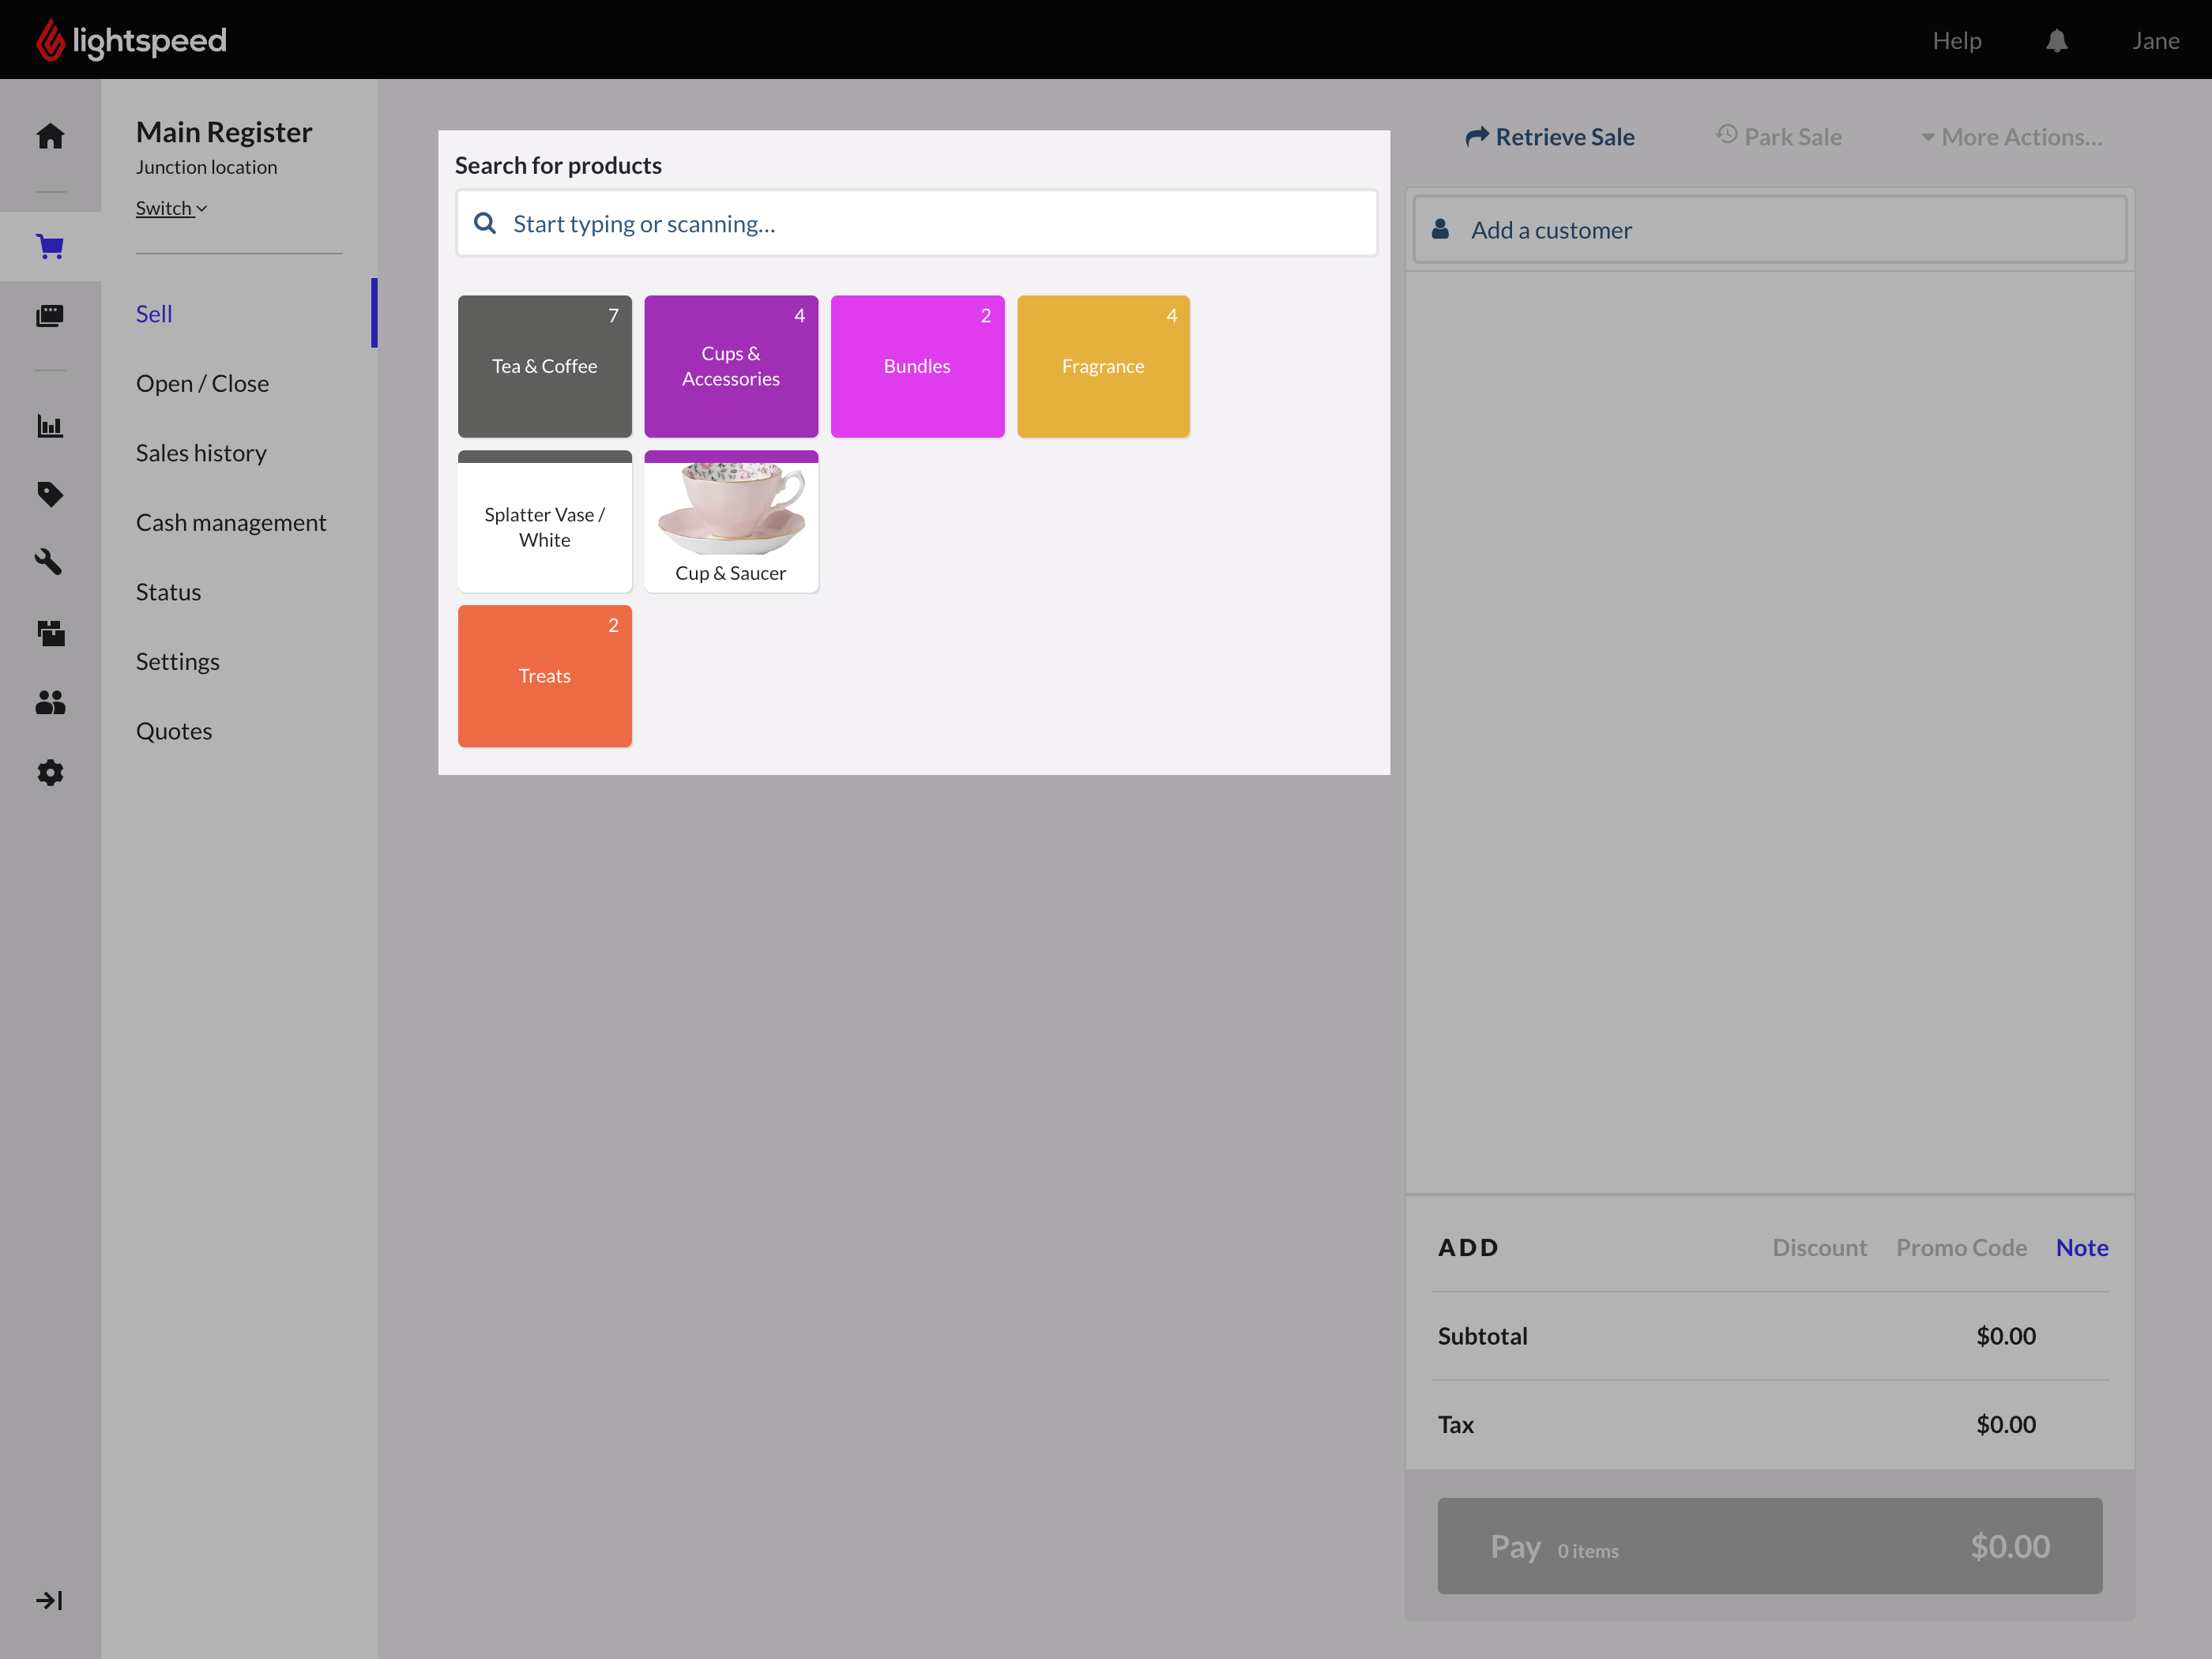Click the Note link
The height and width of the screenshot is (1659, 2212).
point(2081,1247)
